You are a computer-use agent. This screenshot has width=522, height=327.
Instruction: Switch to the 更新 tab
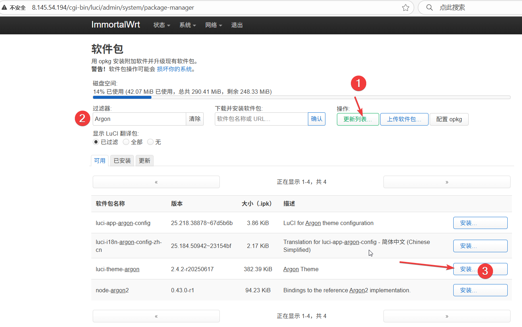[144, 161]
